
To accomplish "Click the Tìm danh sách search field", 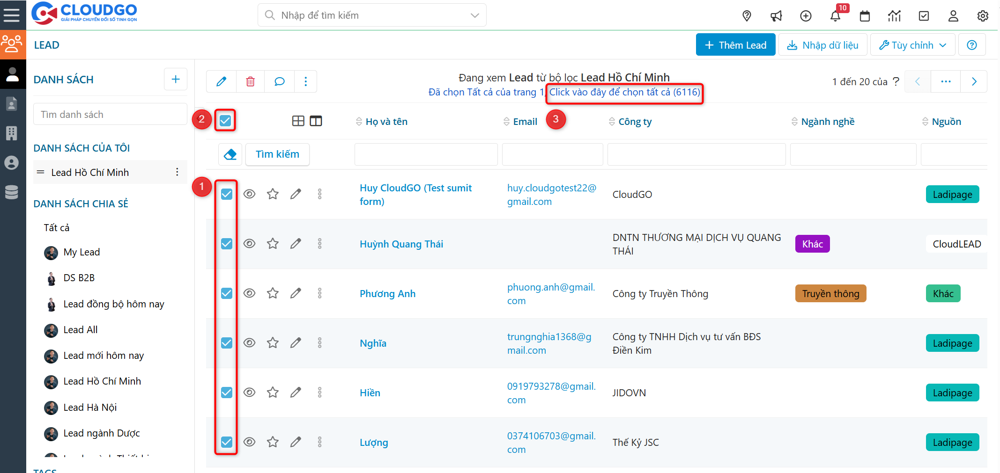I will (x=110, y=115).
